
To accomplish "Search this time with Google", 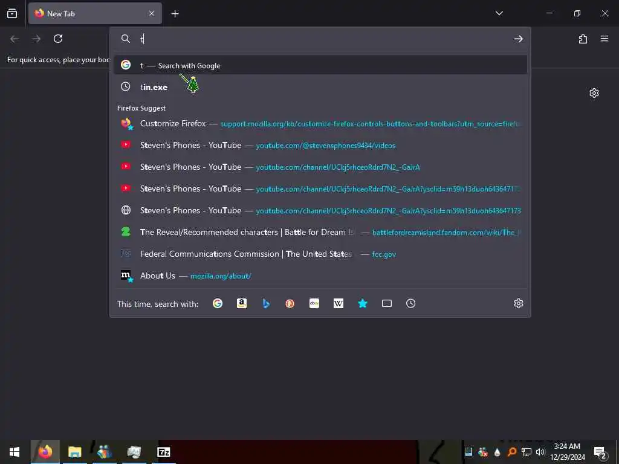I will click(x=218, y=303).
